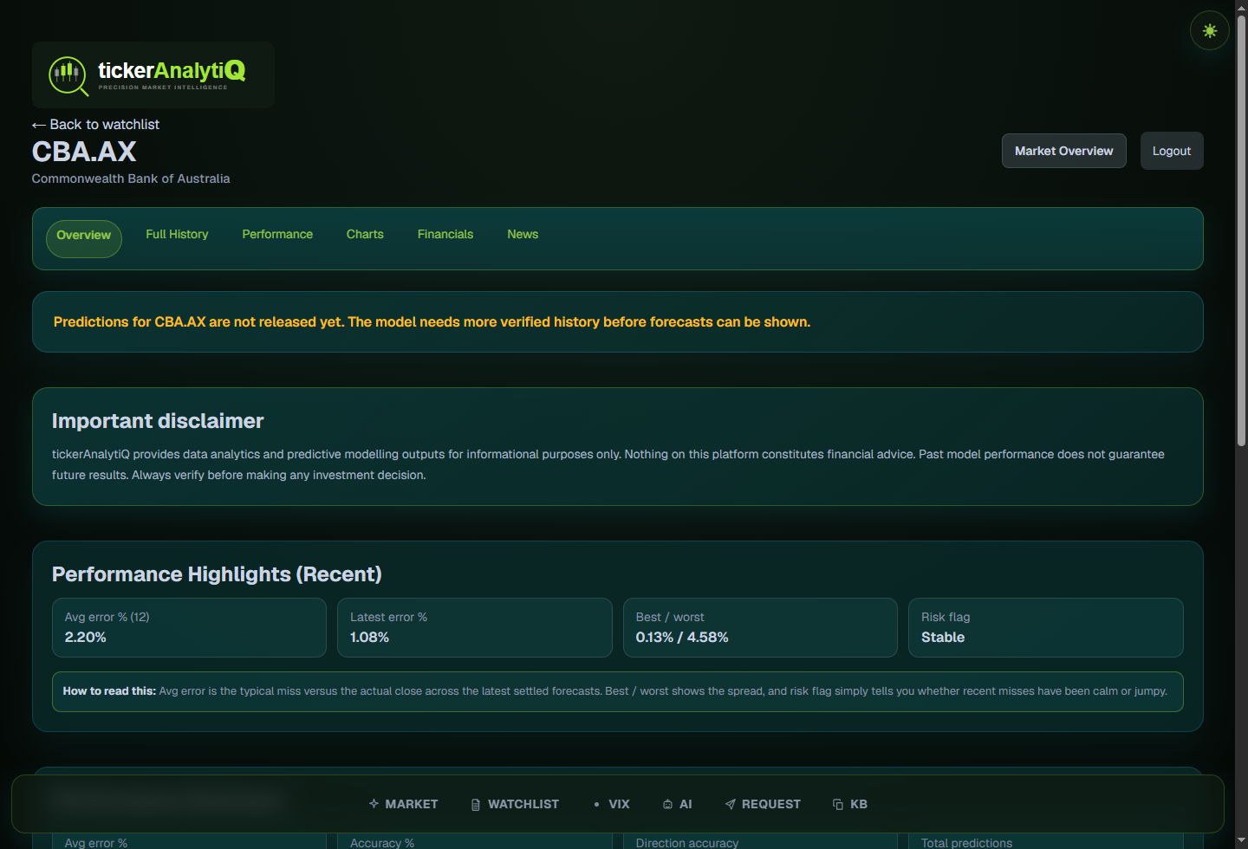Image resolution: width=1248 pixels, height=849 pixels.
Task: Click the tickerAnalytiQ logo
Action: coord(153,75)
